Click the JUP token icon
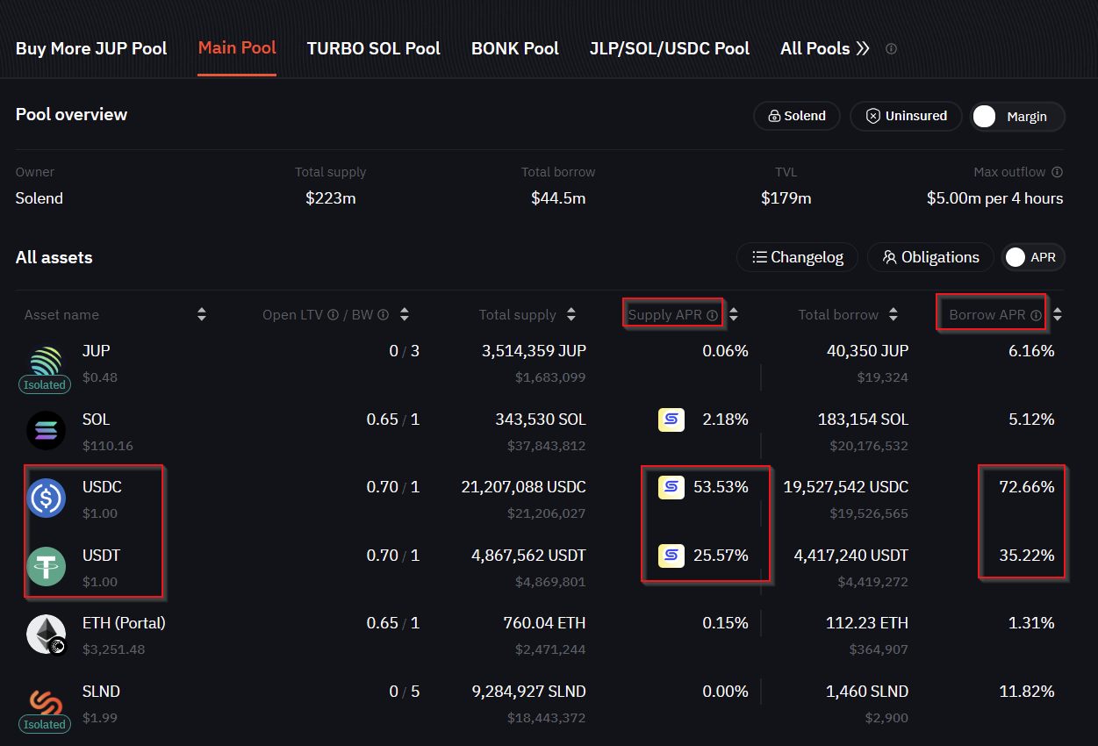Image resolution: width=1098 pixels, height=746 pixels. [x=46, y=362]
